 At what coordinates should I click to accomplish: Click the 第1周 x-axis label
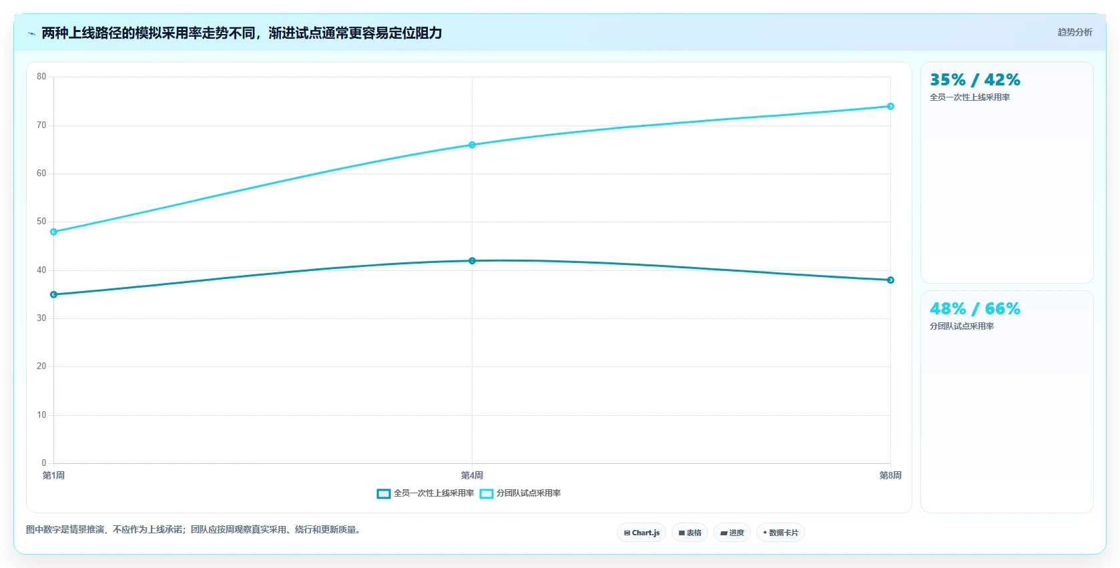coord(53,476)
